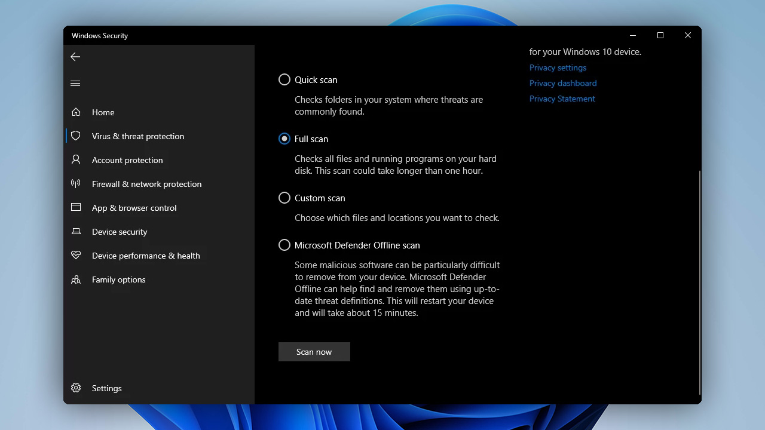The height and width of the screenshot is (430, 765).
Task: Click the Quick scan description text
Action: tap(388, 106)
